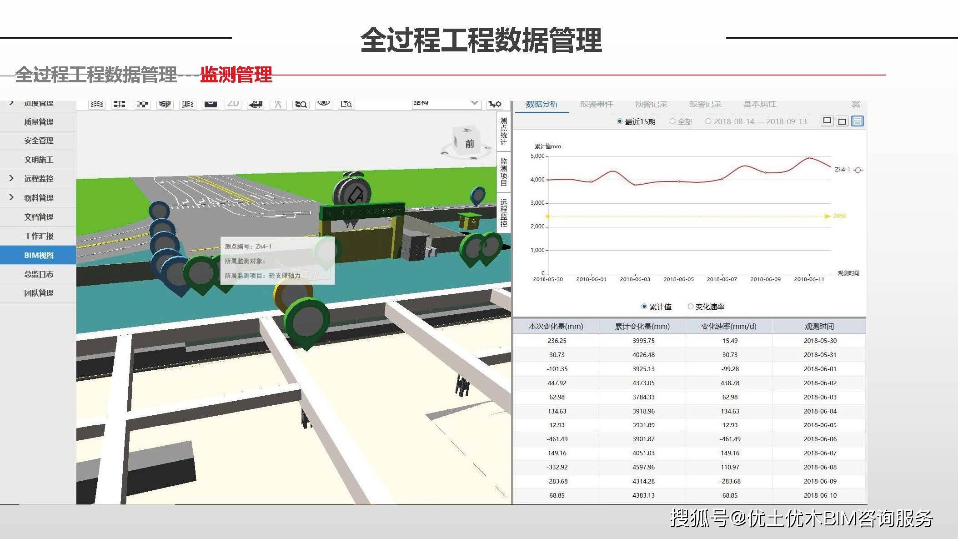Viewport: 958px width, 539px height.
Task: Switch to the 预警记录 tab
Action: (651, 105)
